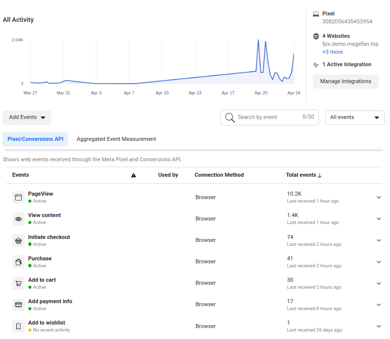This screenshot has height=339, width=390.
Task: Click the Apr 24 label on the chart
Action: pyautogui.click(x=293, y=93)
